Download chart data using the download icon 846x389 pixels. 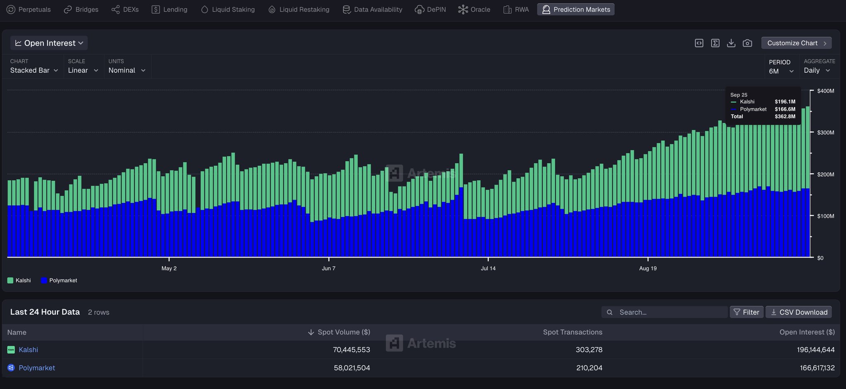tap(731, 43)
